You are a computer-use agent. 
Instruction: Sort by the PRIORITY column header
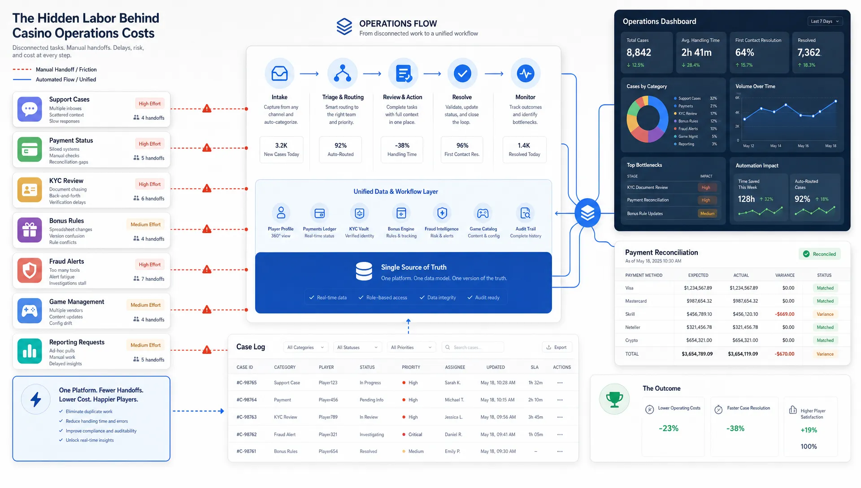click(x=411, y=367)
